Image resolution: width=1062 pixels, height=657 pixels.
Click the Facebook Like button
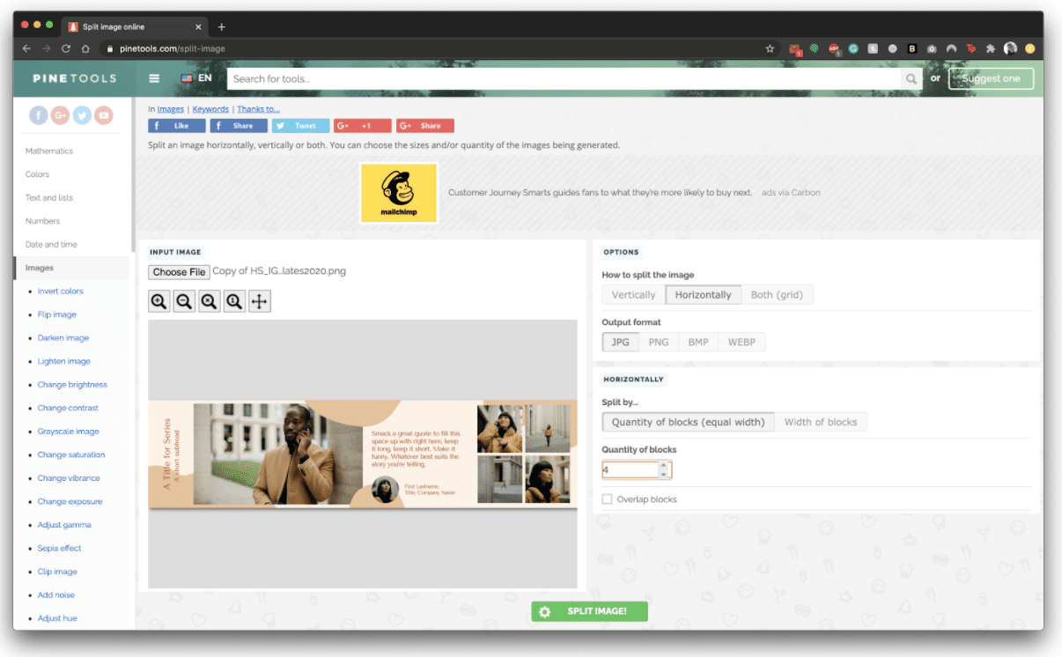click(x=176, y=126)
